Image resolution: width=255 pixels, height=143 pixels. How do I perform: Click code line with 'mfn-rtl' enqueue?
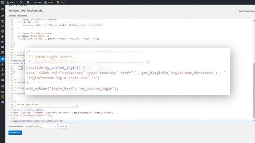(63, 25)
